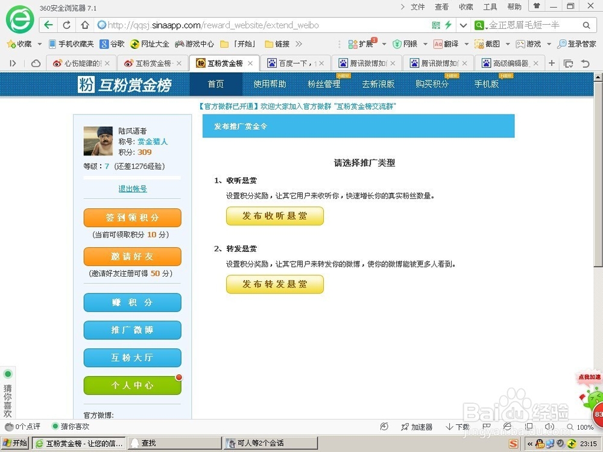
Task: Toggle the sidebar panel icon
Action: click(x=13, y=63)
